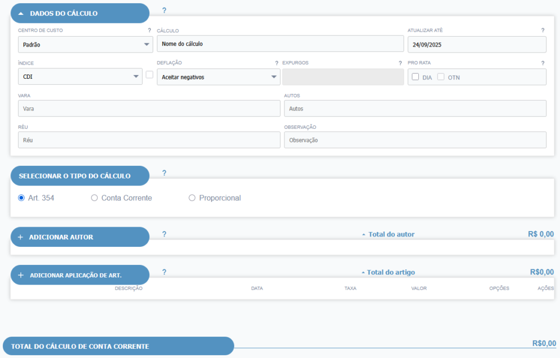Click the Deflação help question mark
560x358 pixels.
pos(277,63)
